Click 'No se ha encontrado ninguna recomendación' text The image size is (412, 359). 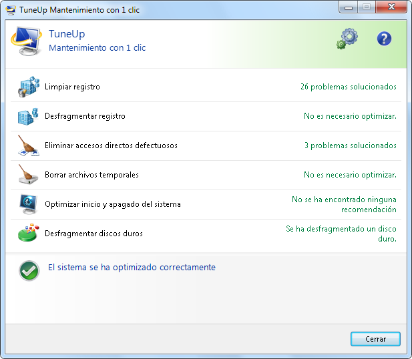(x=344, y=204)
